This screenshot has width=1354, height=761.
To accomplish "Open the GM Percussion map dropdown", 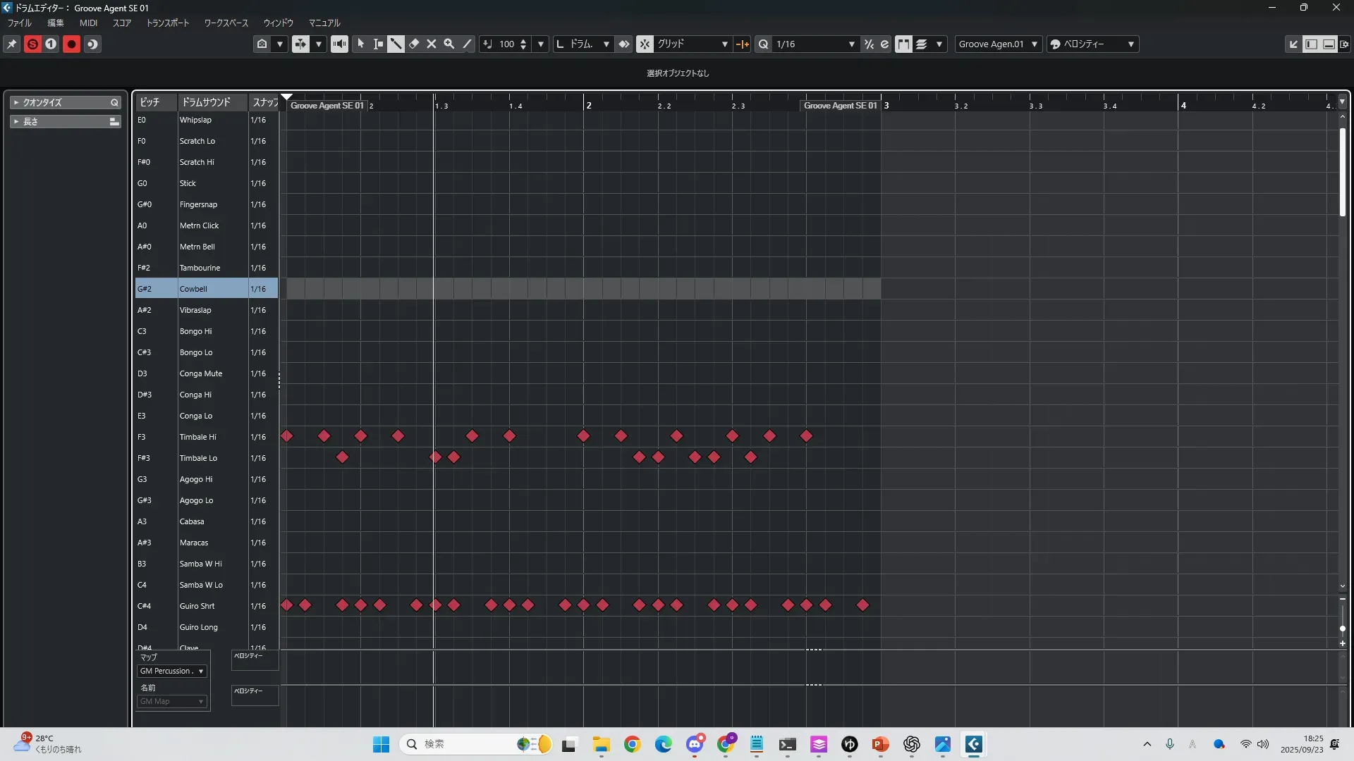I will (x=171, y=672).
